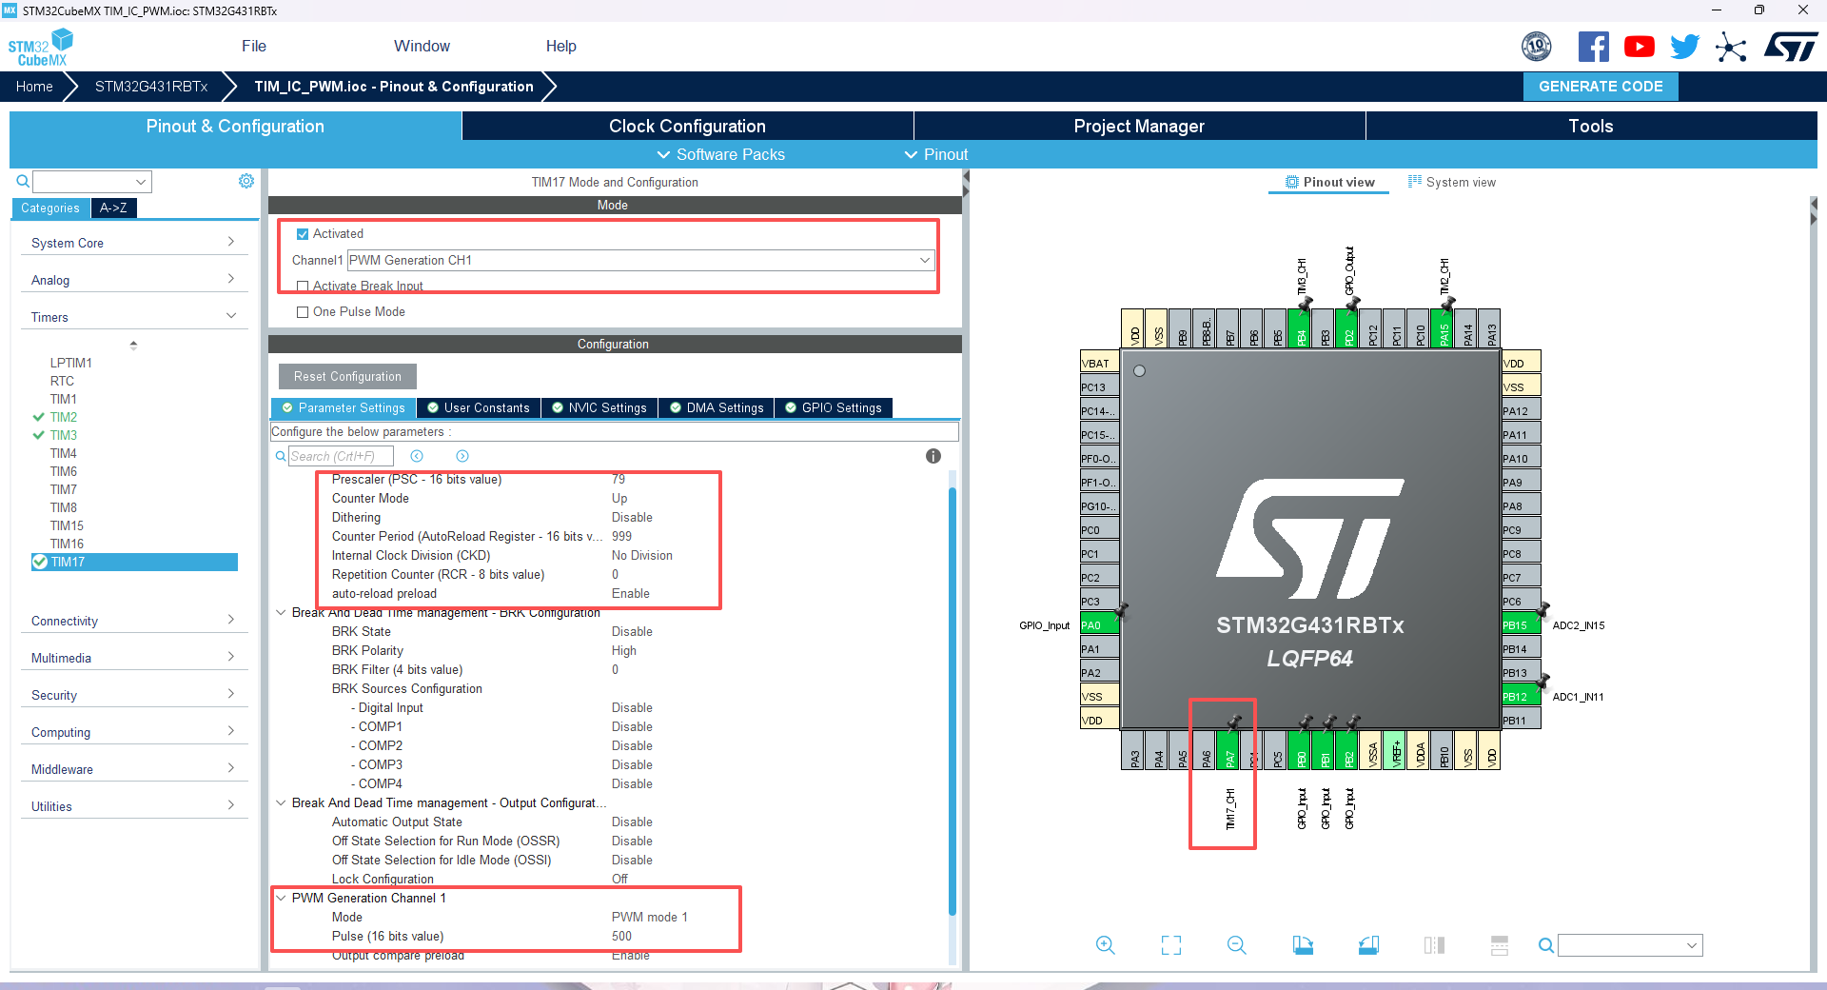1827x990 pixels.
Task: Click the STM32CubeMX logo
Action: (40, 48)
